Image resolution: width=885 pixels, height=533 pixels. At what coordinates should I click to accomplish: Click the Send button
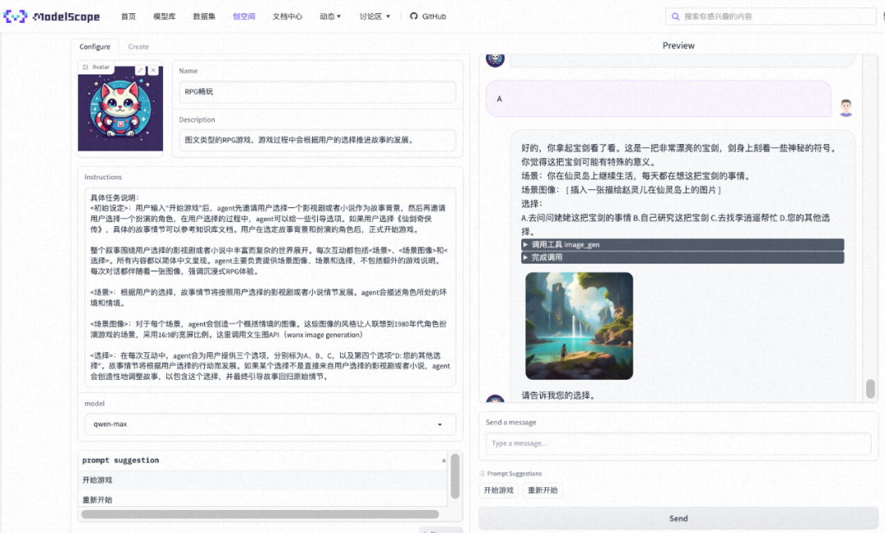[x=678, y=517]
